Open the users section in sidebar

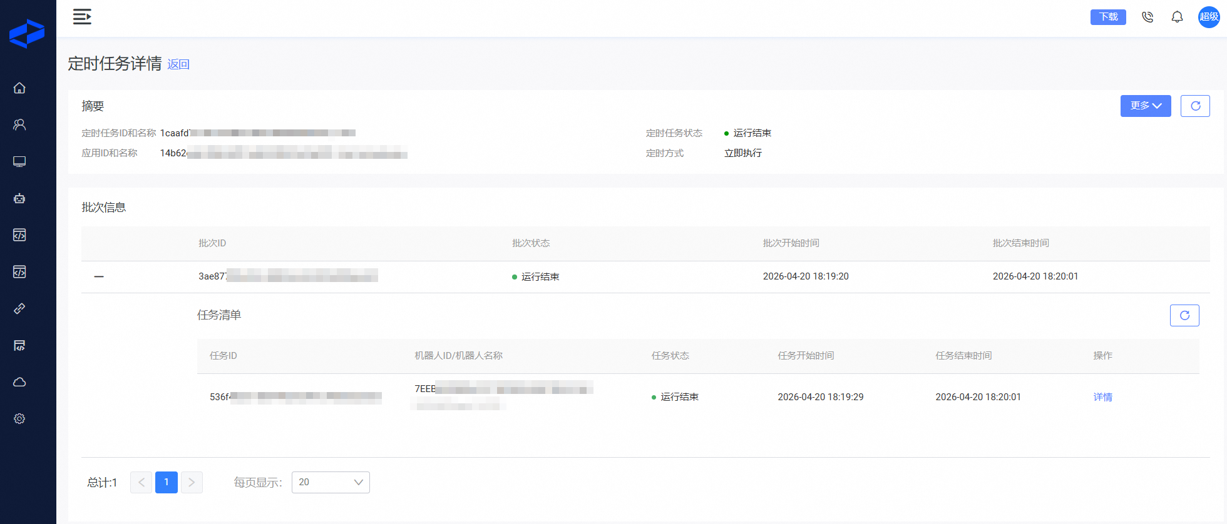coord(19,125)
